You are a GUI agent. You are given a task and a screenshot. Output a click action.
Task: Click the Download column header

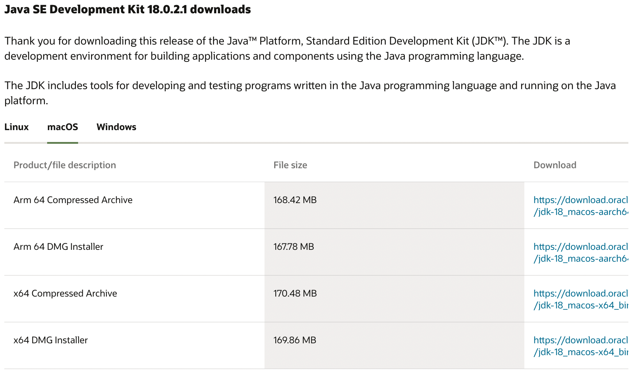[x=555, y=165]
